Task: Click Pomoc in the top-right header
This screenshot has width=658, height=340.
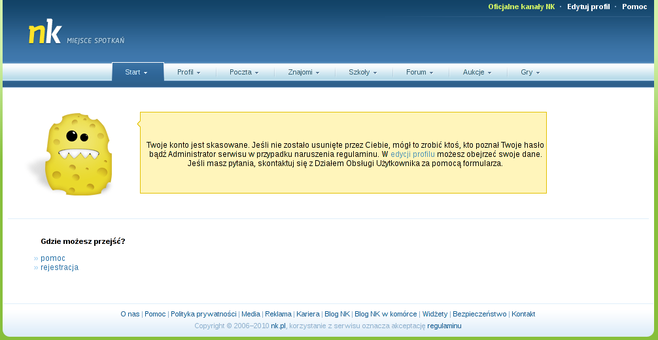Action: [x=634, y=7]
